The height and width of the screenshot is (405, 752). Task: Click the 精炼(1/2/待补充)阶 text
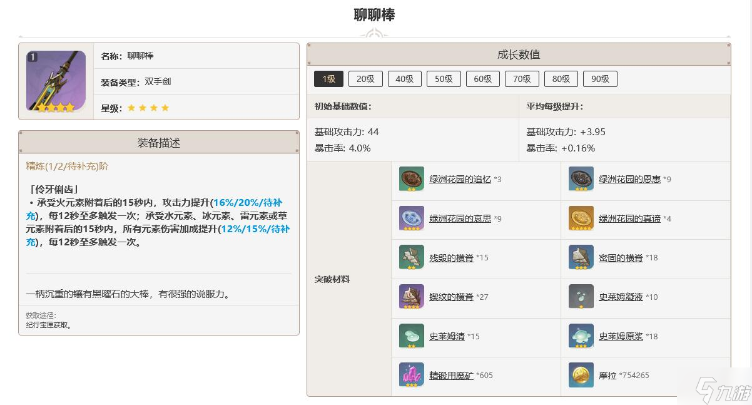tap(67, 167)
